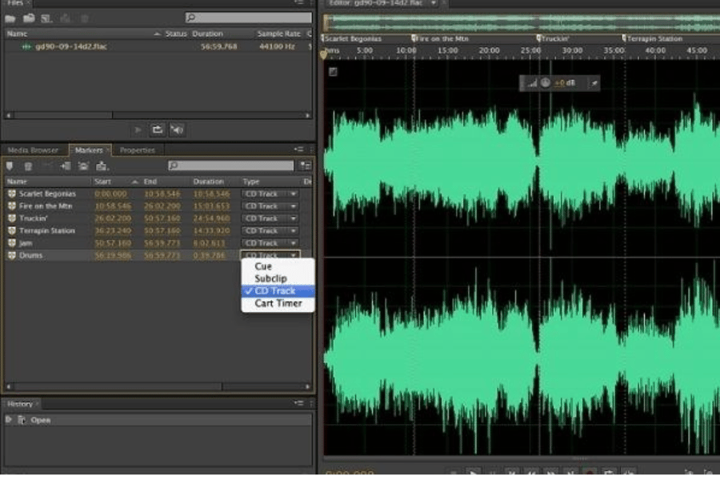Viewport: 720px width, 480px height.
Task: Toggle Loop Playback in the Files panel
Action: (x=158, y=130)
